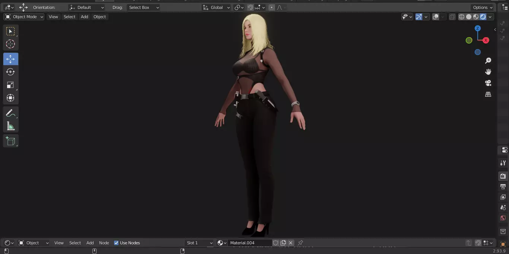
Task: Toggle Show Overlays button
Action: [x=436, y=17]
